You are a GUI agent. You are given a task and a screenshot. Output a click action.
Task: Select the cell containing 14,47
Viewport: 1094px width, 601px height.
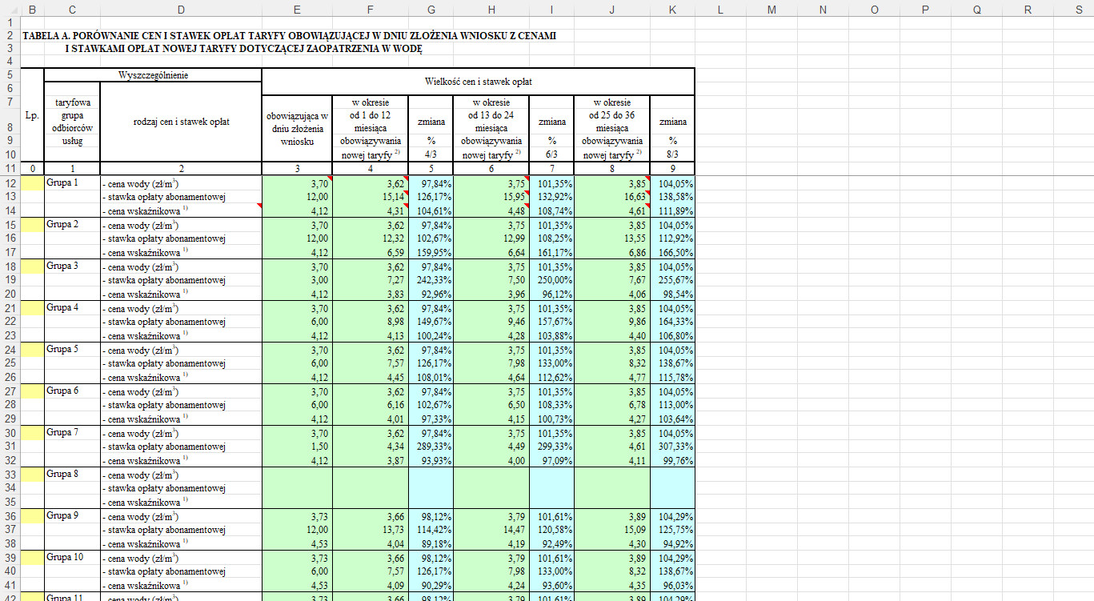(x=491, y=530)
